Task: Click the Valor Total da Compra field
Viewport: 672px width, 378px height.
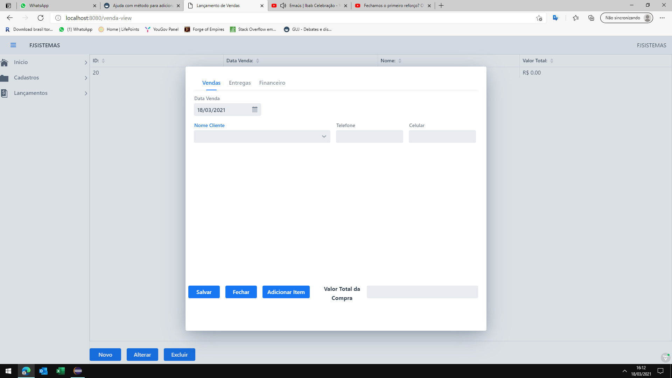Action: (422, 292)
